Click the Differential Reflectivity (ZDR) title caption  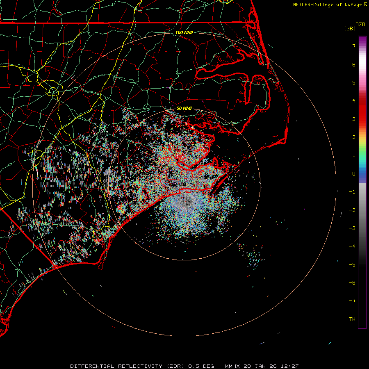184,366
